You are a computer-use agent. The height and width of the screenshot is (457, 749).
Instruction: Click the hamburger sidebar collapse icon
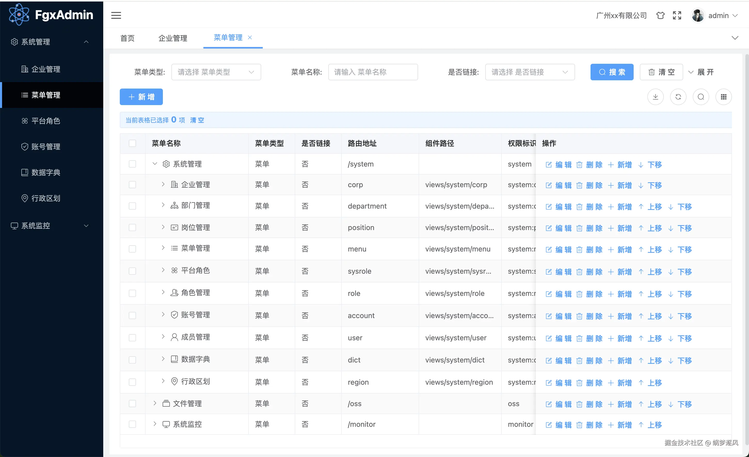tap(116, 15)
